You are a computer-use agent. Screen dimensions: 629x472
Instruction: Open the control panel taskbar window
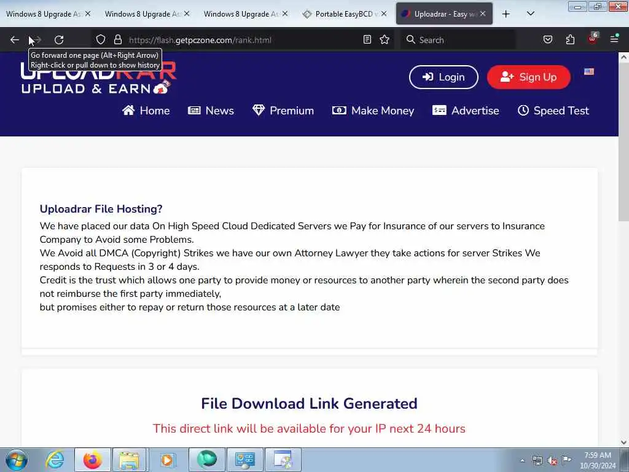(244, 460)
